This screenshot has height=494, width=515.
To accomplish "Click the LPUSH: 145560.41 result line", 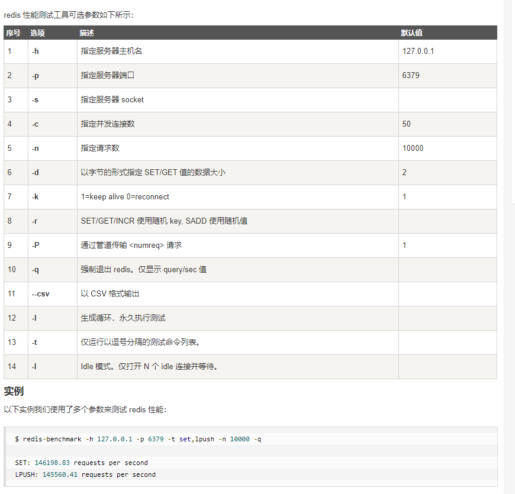I will (85, 474).
